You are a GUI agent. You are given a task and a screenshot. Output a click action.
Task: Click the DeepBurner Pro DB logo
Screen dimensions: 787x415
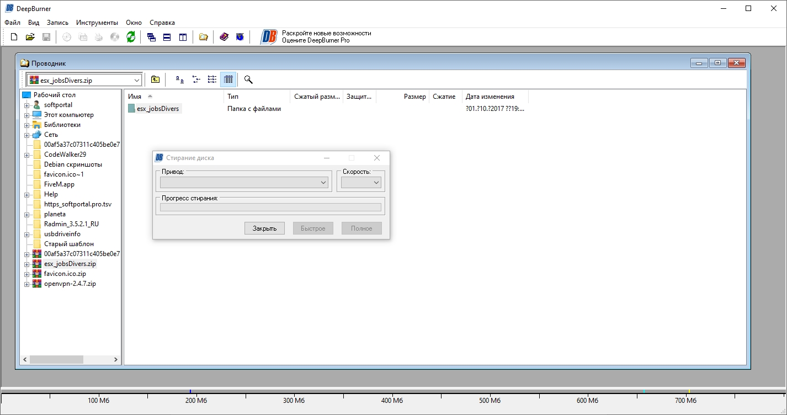[269, 37]
